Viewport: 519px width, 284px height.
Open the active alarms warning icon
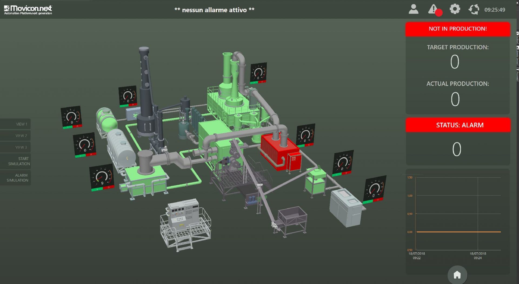tap(432, 9)
